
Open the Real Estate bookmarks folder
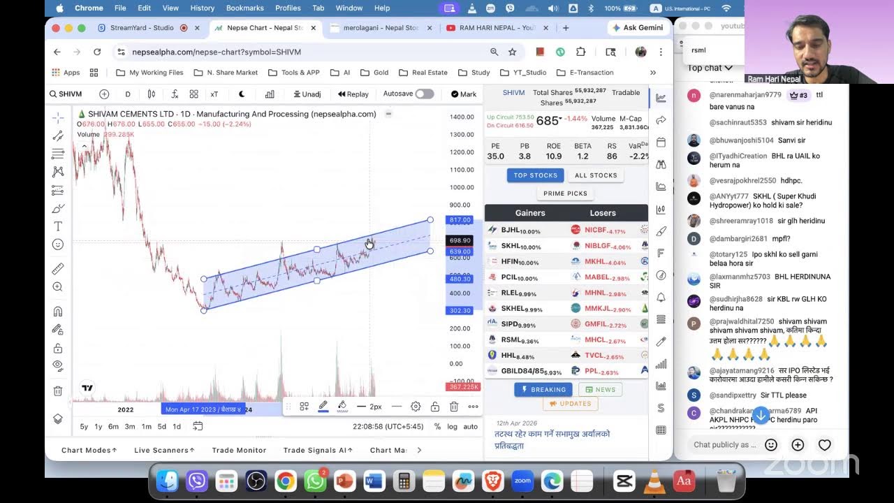[x=423, y=73]
